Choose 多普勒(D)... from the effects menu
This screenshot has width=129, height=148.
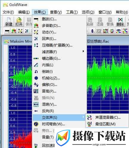(59, 26)
